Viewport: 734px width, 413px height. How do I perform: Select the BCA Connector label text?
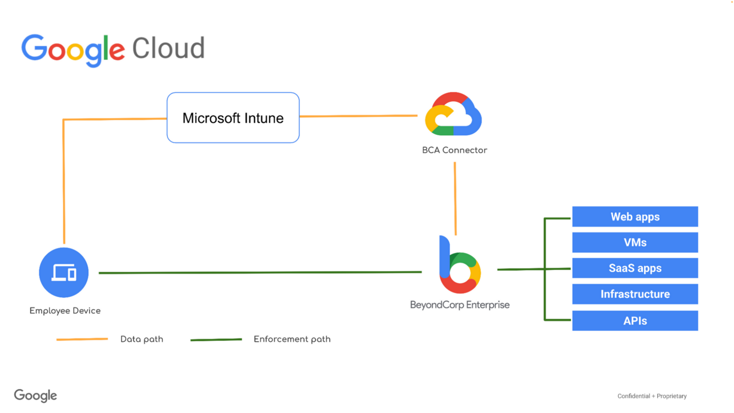tap(454, 150)
